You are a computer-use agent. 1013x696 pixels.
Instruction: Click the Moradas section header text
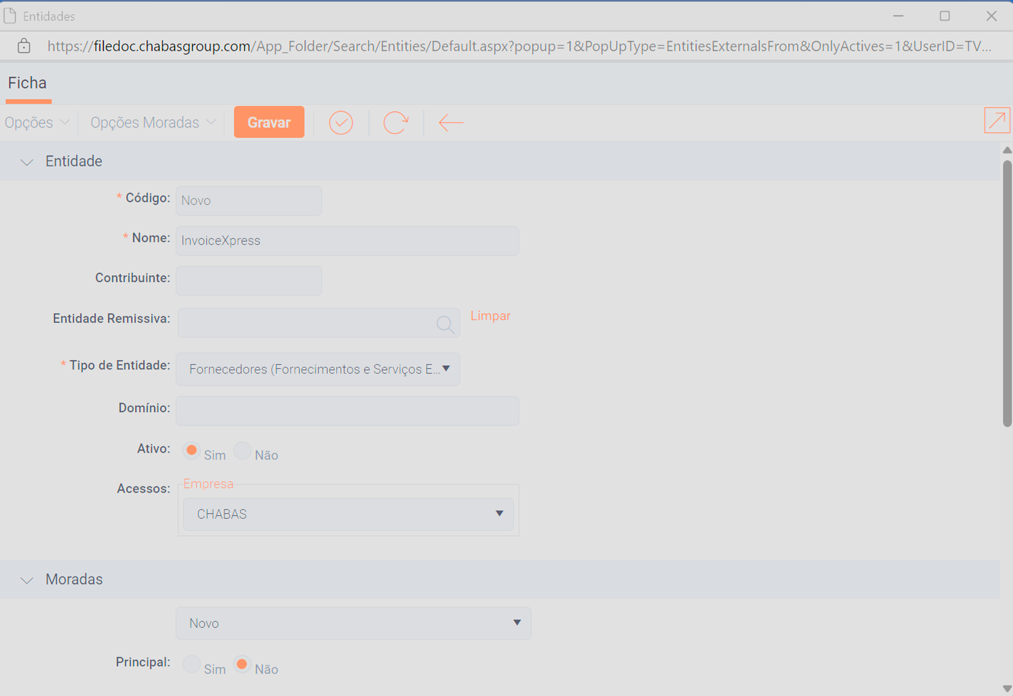tap(74, 579)
